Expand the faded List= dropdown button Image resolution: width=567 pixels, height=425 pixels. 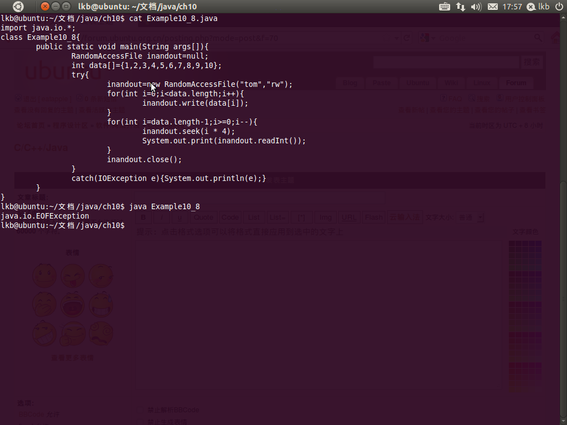[x=277, y=217]
